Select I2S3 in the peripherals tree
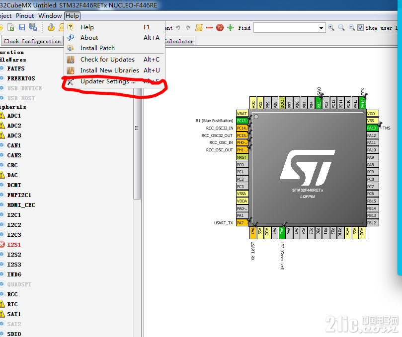Screen dimensions: 402x337 pos(14,265)
